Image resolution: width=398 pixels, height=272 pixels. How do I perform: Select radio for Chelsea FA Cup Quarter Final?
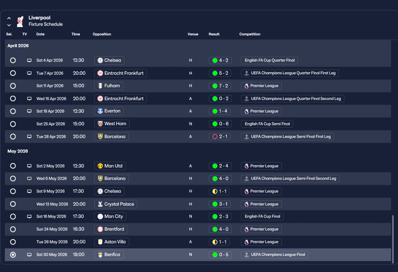(13, 60)
